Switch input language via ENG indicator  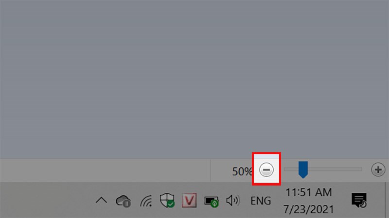pos(261,201)
